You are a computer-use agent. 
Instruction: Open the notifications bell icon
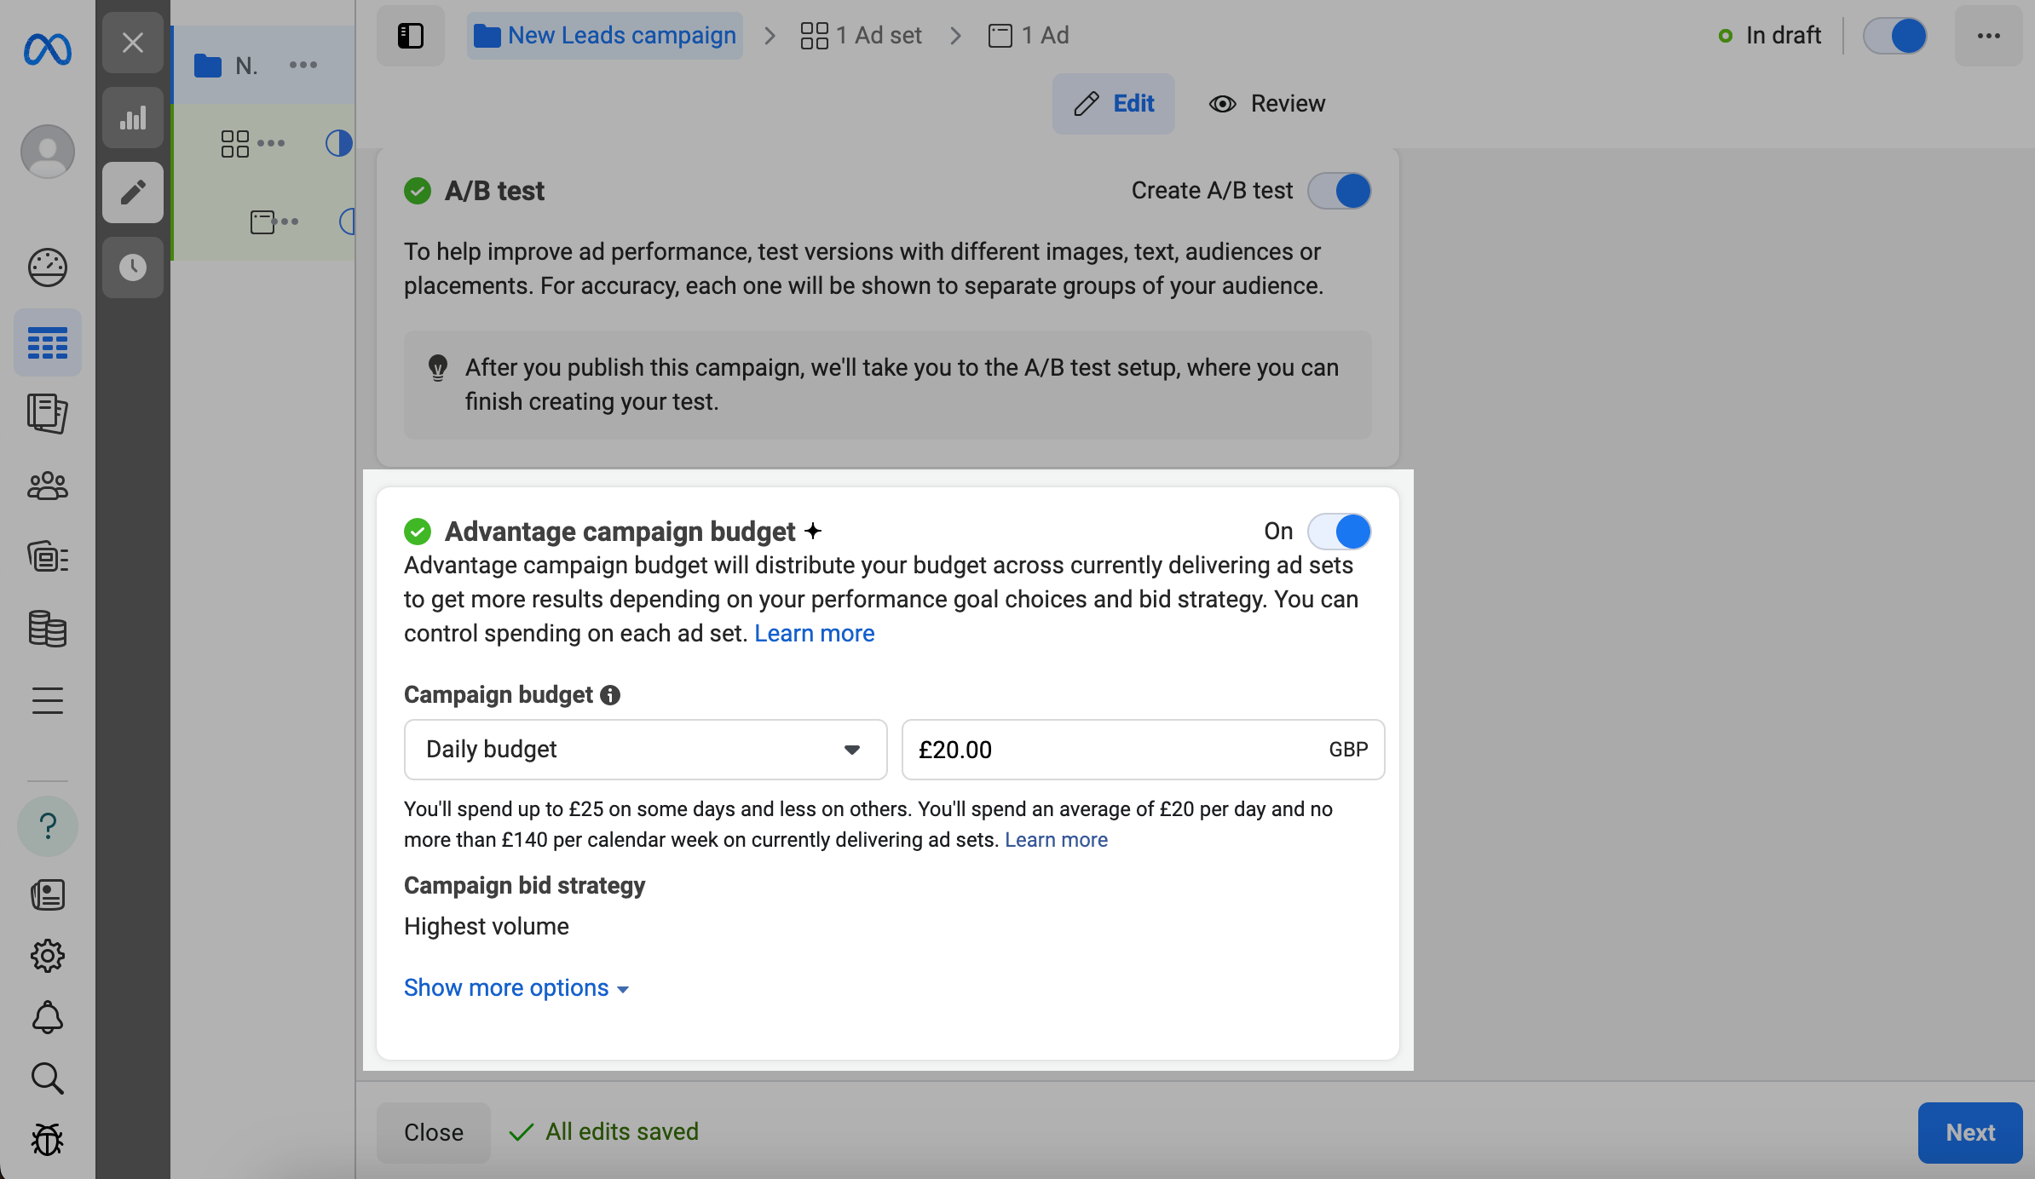point(48,1017)
